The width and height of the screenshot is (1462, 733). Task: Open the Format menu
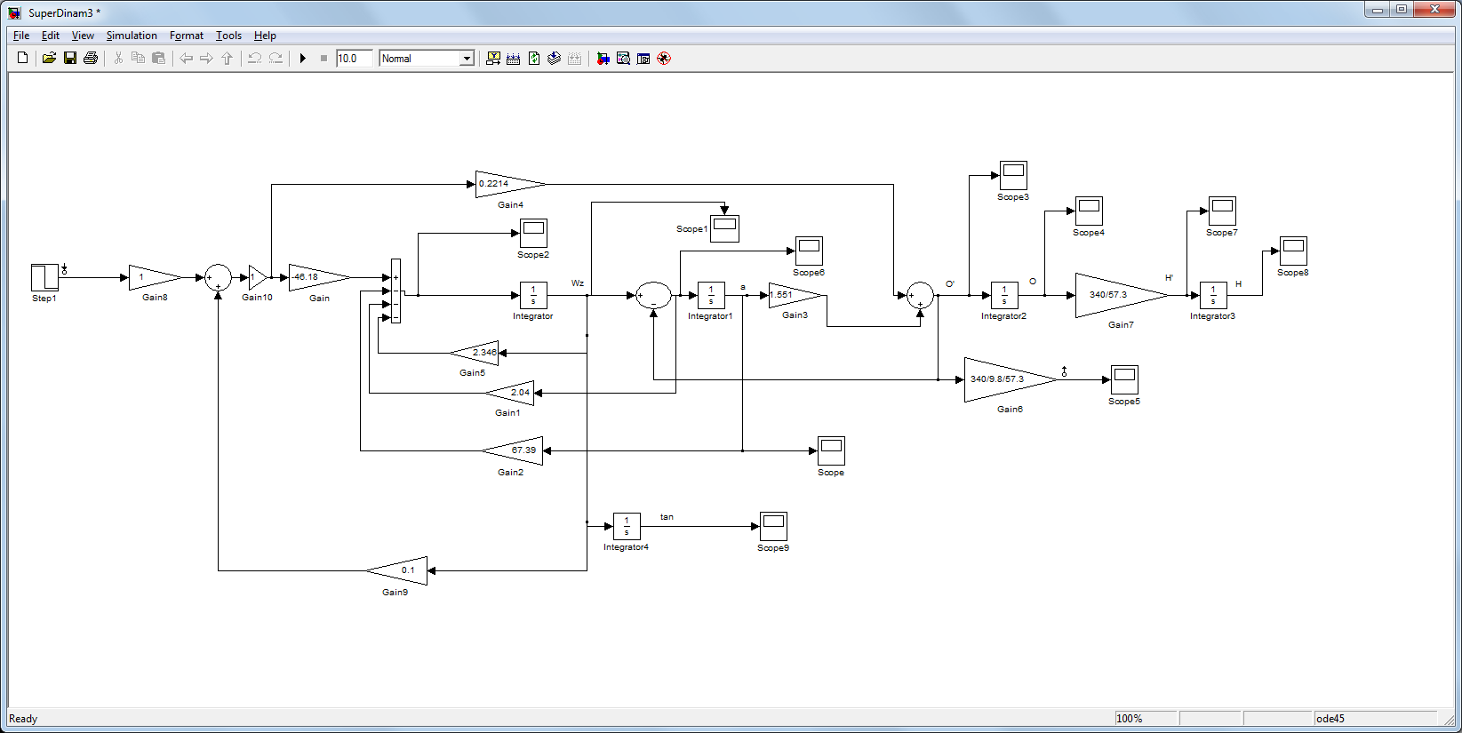point(187,36)
